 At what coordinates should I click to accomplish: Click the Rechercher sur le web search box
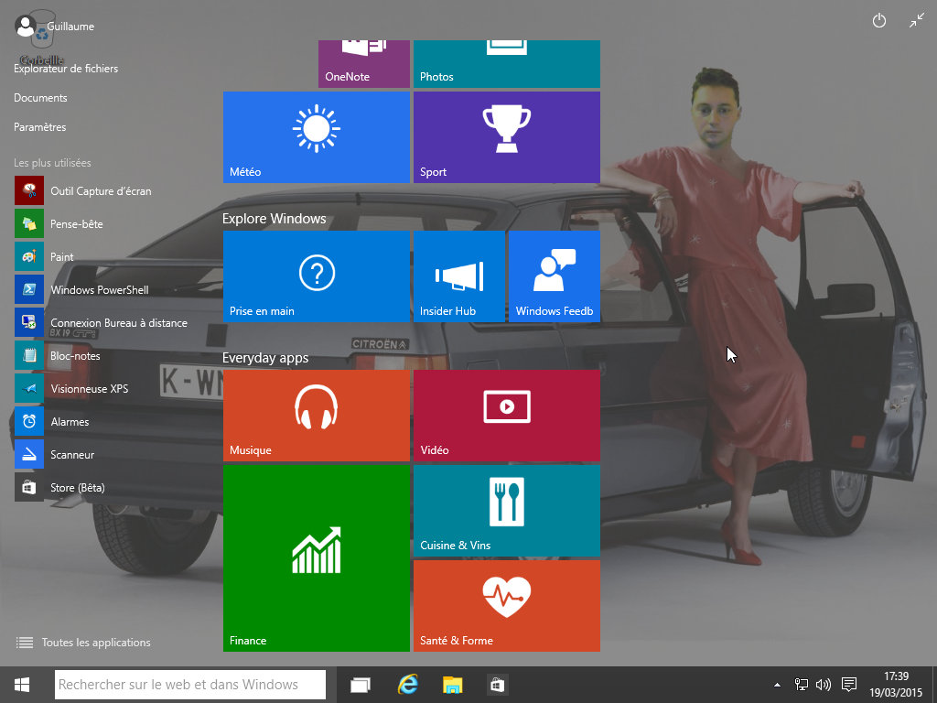point(189,685)
